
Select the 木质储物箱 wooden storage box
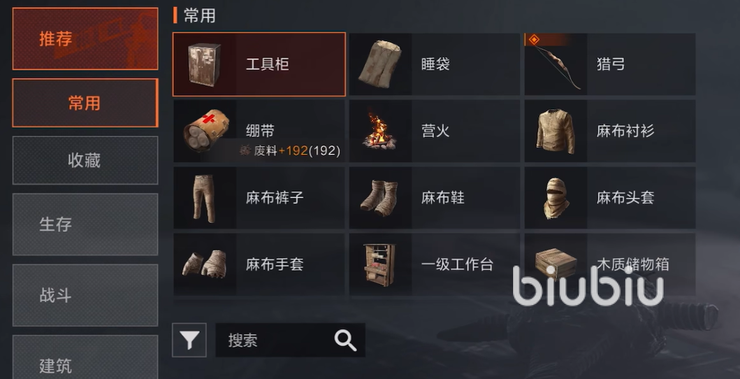click(610, 264)
